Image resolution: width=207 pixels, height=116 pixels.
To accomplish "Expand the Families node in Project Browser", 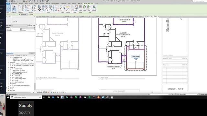I will tap(6, 87).
